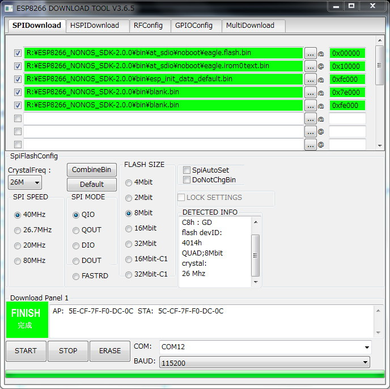Uncheck the esp_init_data_default.bin checkbox

(x=18, y=80)
